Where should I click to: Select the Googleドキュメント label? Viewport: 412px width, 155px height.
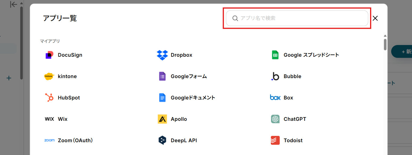[x=193, y=98]
